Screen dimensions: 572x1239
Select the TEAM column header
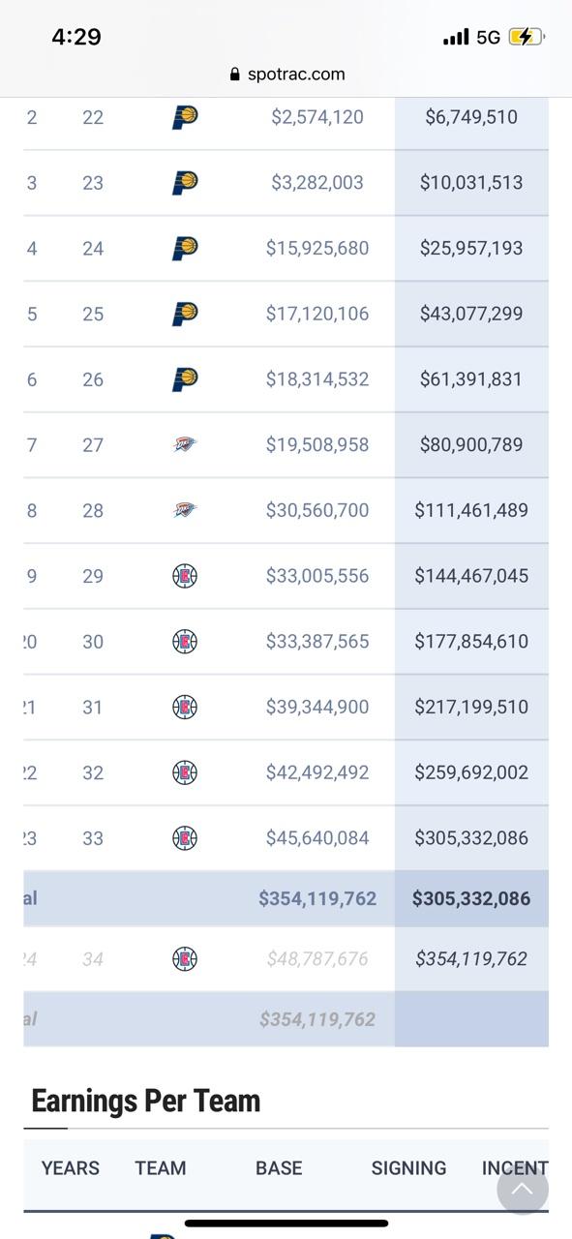click(x=161, y=1168)
